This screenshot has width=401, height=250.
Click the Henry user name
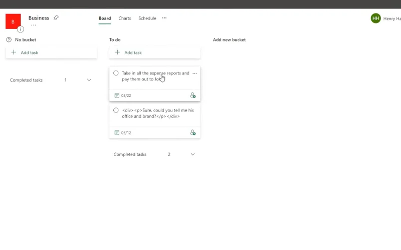[392, 18]
